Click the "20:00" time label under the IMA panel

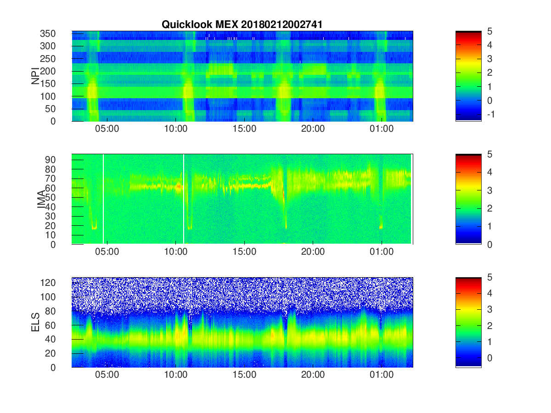(313, 252)
